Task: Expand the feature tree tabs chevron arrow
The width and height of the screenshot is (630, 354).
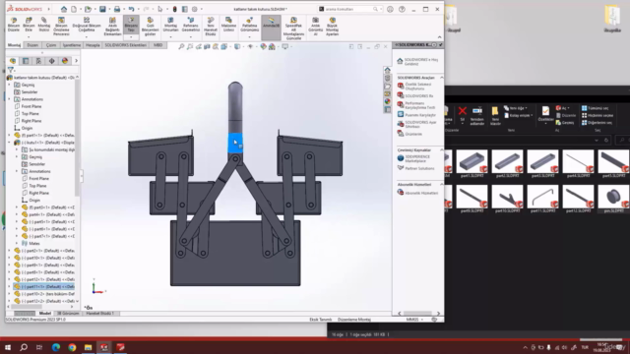Action: (x=76, y=61)
